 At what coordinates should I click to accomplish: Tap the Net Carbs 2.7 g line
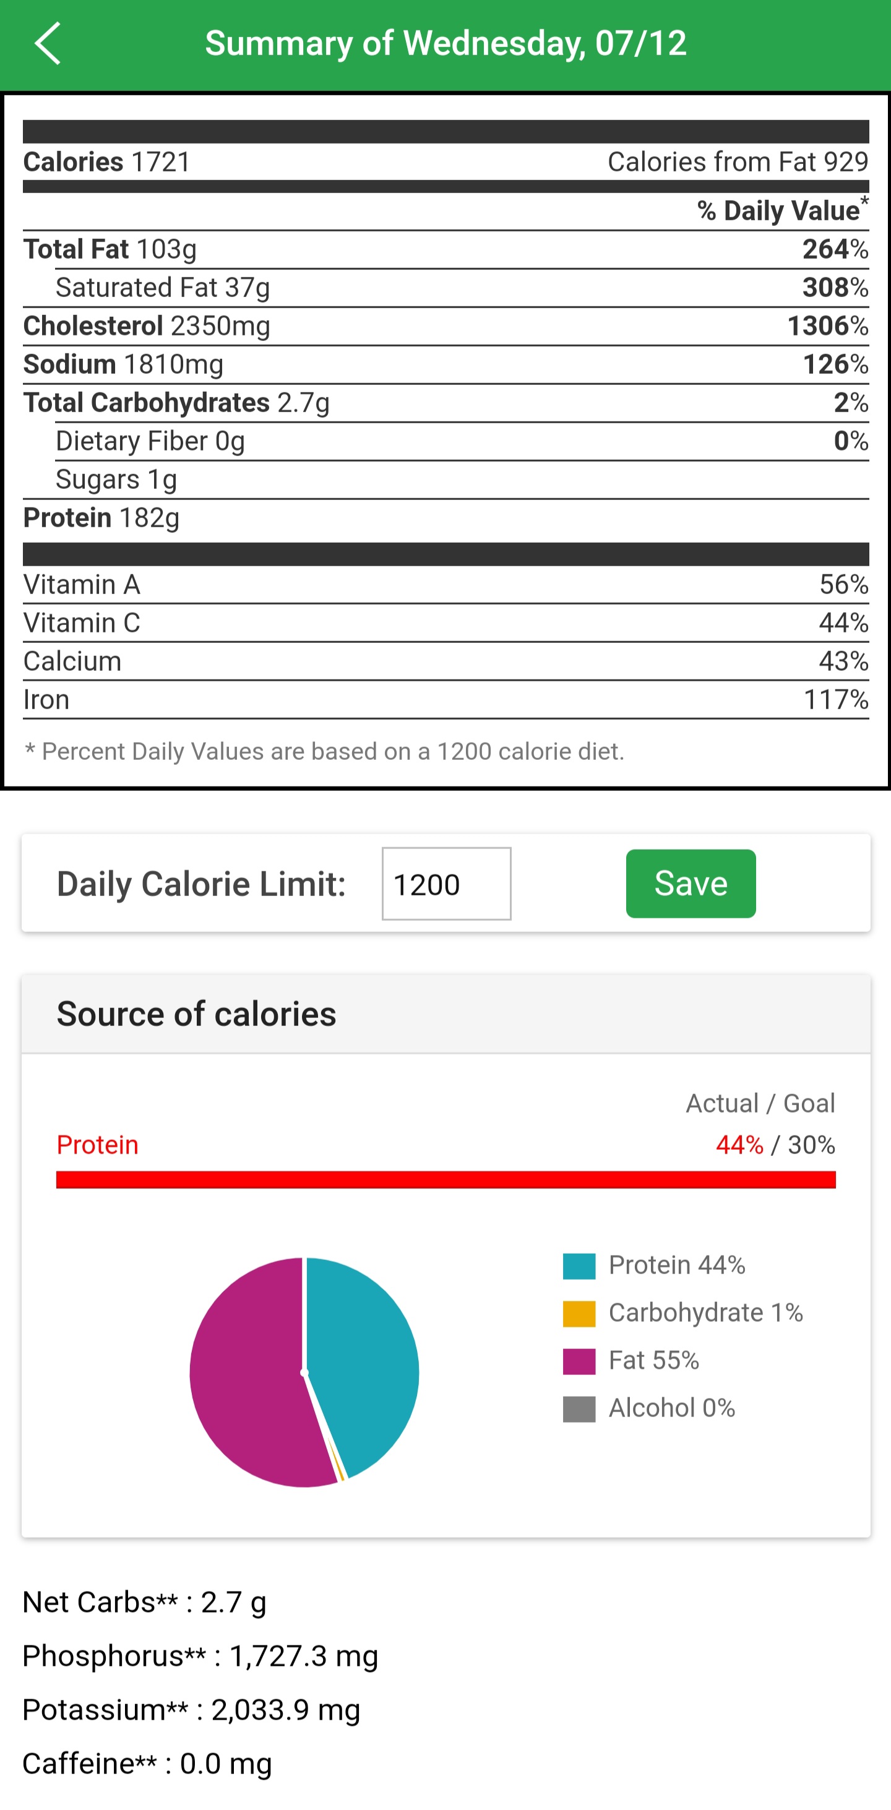click(145, 1603)
